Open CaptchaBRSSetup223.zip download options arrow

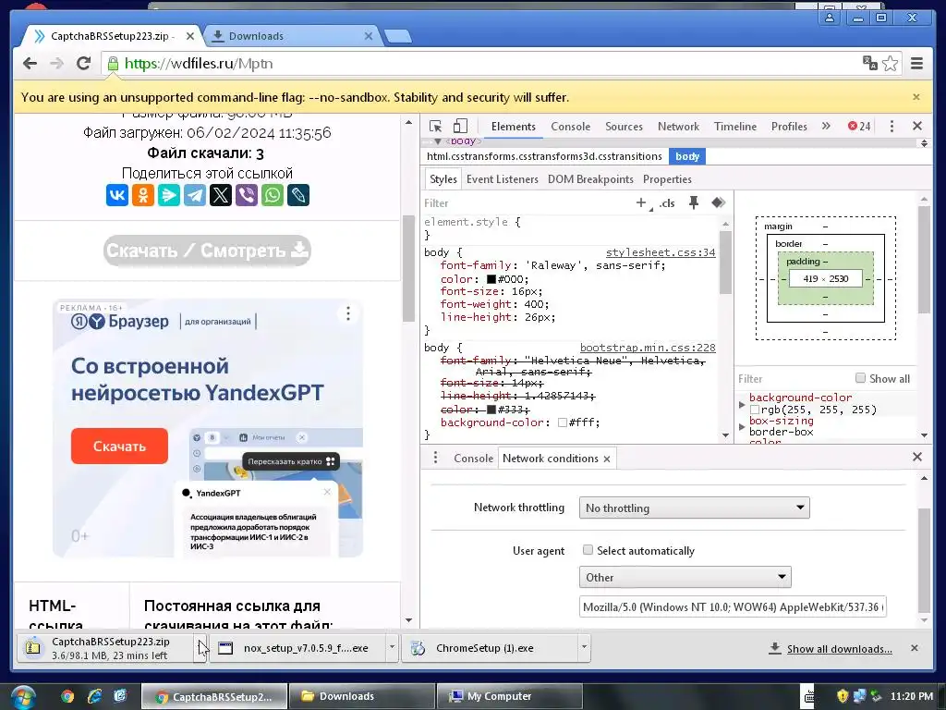pyautogui.click(x=200, y=648)
